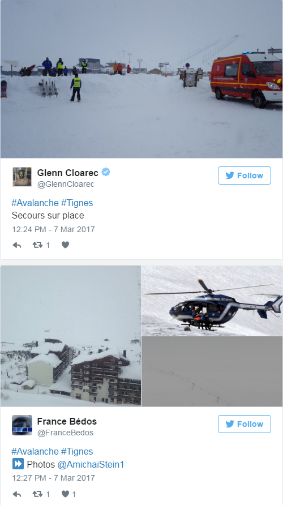Screen dimensions: 283x505
Task: Open #Tignes hashtag in Glenn Cloarec's tweet
Action: (x=77, y=203)
